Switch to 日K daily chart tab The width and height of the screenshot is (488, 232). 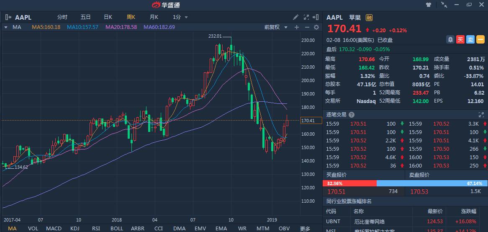point(108,17)
